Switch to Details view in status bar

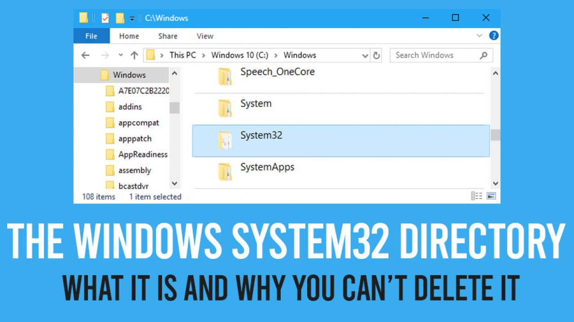(x=477, y=196)
